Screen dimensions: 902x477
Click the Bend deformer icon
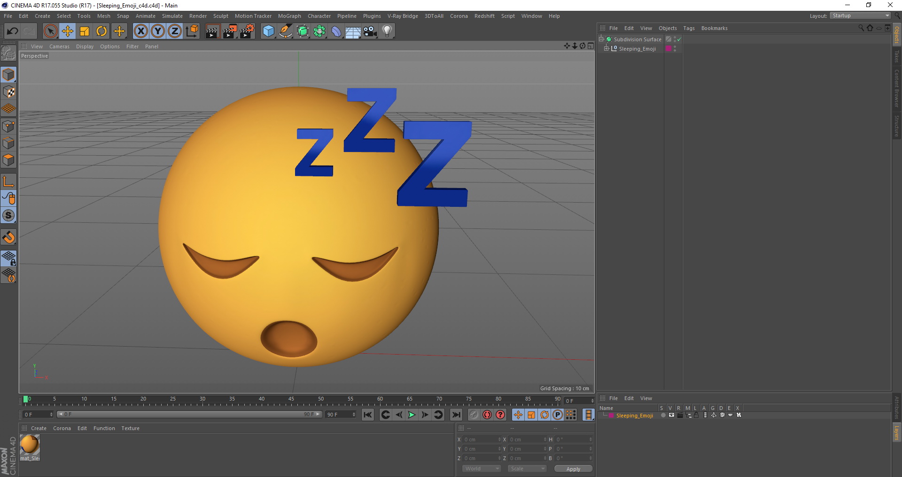coord(336,31)
